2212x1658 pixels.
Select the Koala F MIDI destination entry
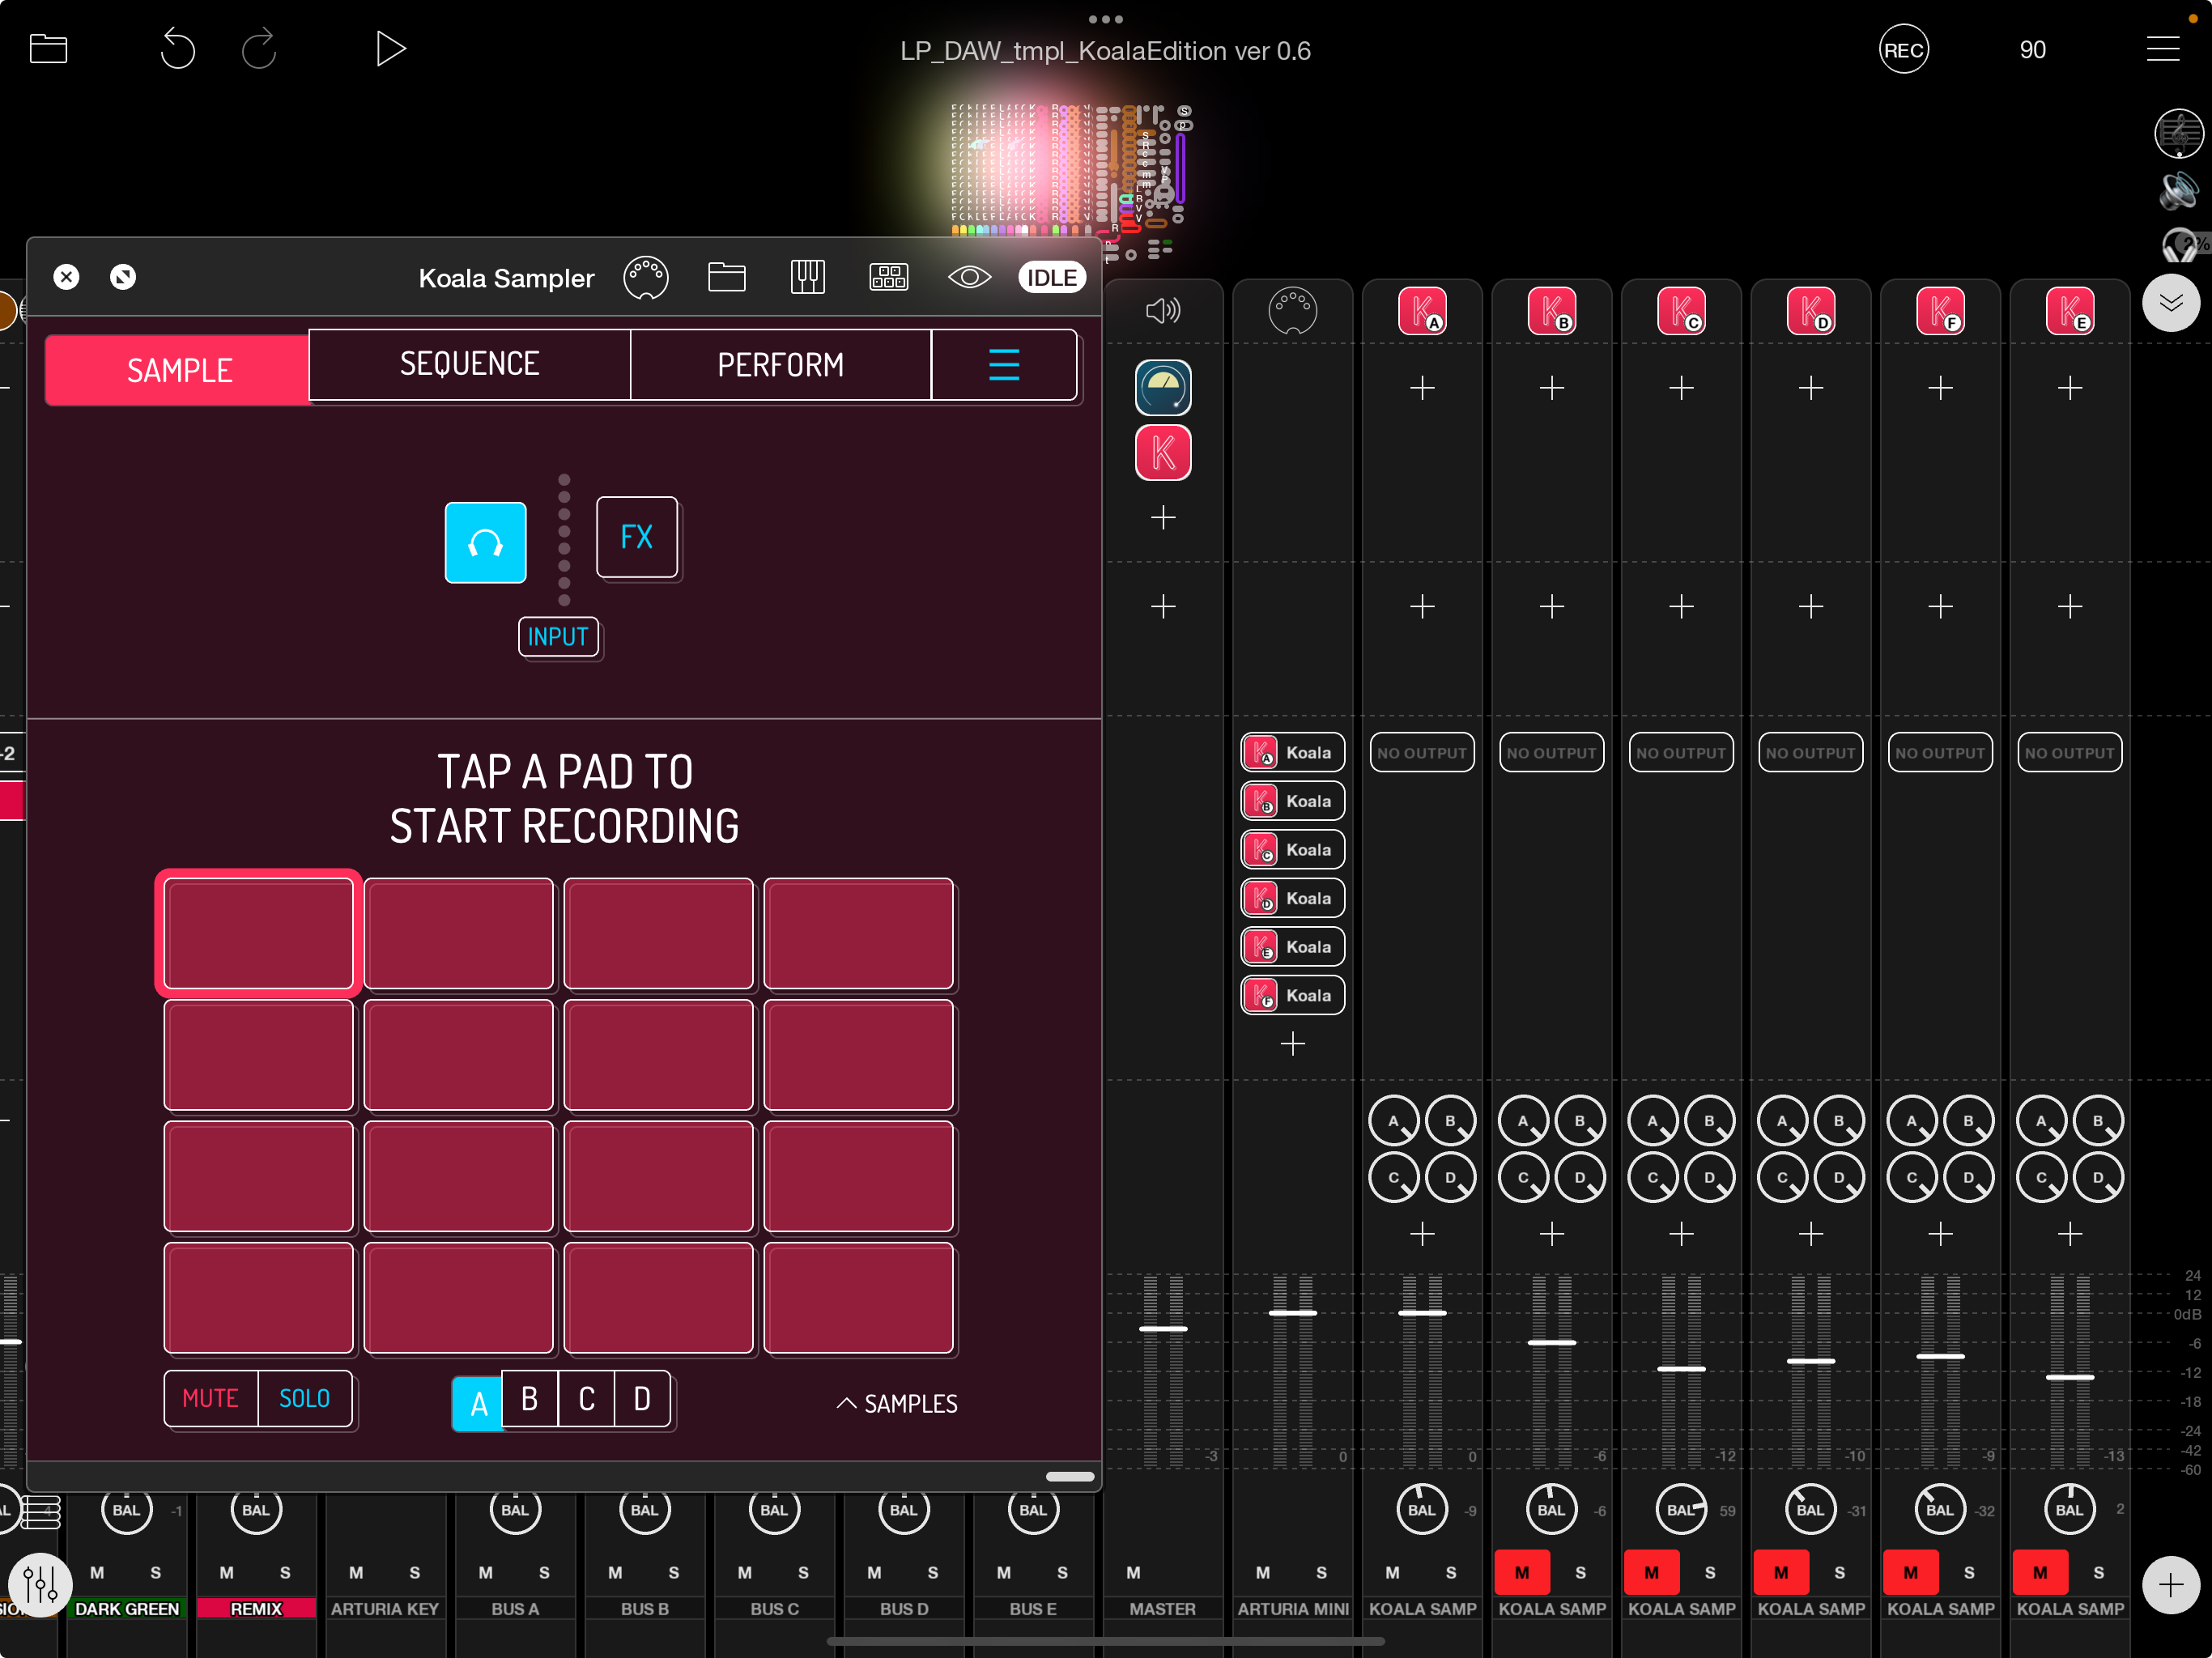click(x=1292, y=995)
